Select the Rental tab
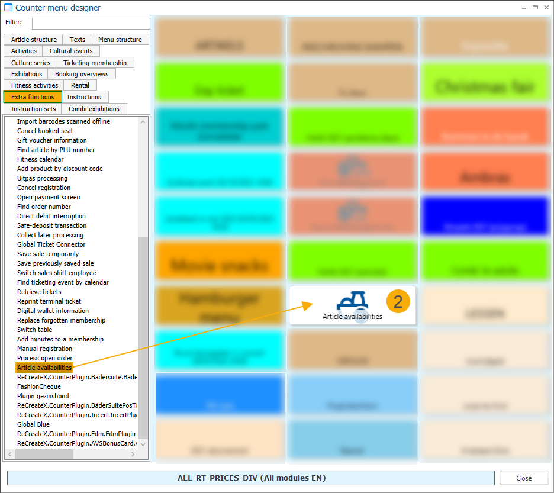Image resolution: width=554 pixels, height=493 pixels. click(x=80, y=85)
